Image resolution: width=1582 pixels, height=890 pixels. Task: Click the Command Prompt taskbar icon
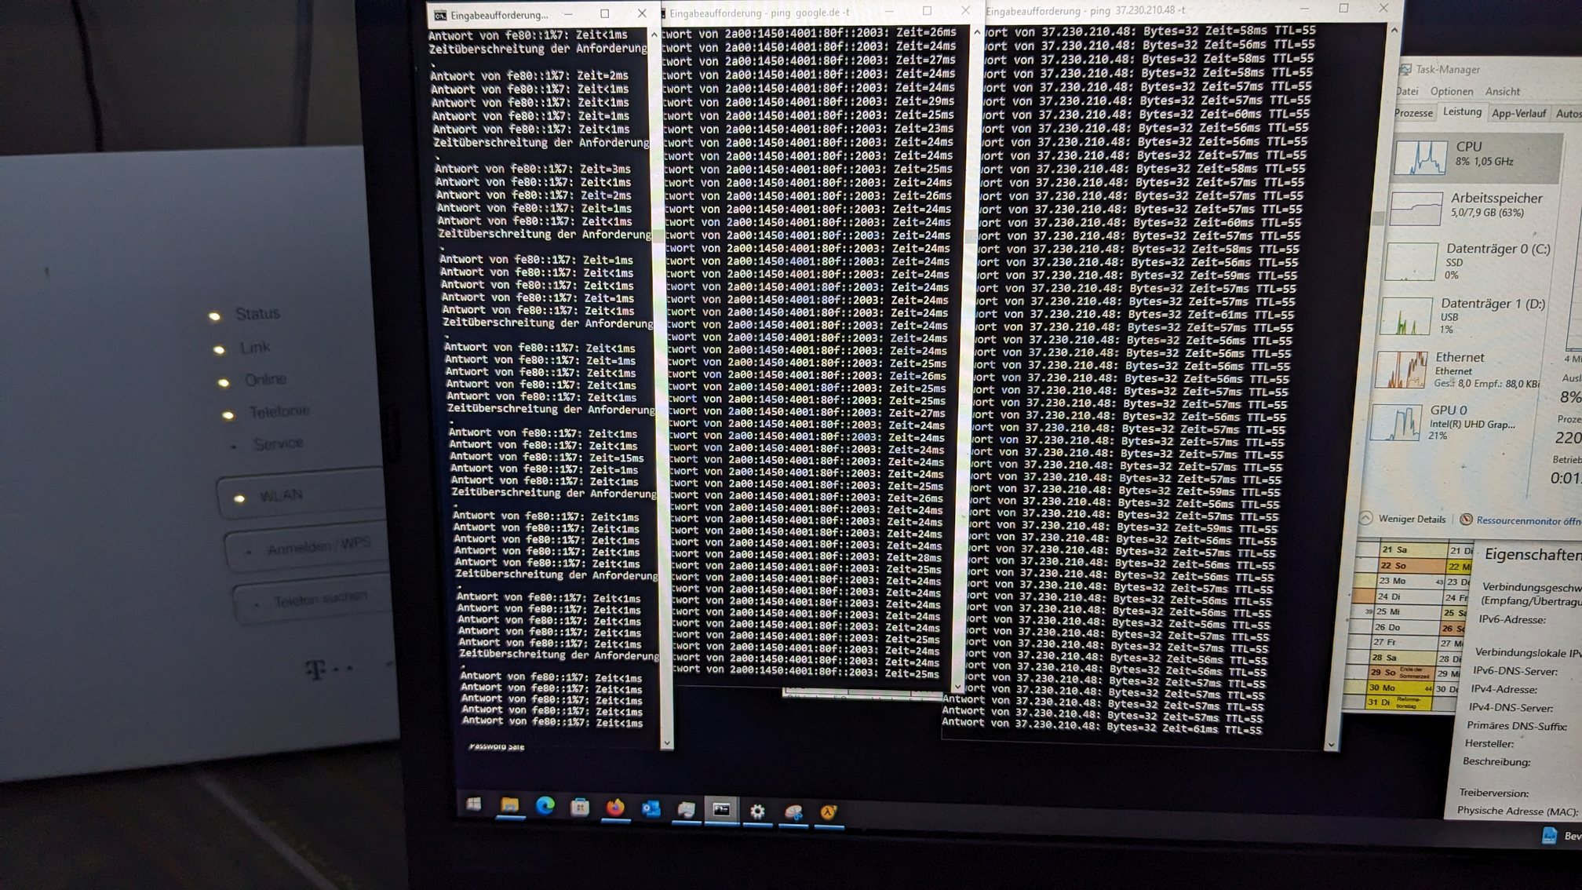click(x=721, y=809)
